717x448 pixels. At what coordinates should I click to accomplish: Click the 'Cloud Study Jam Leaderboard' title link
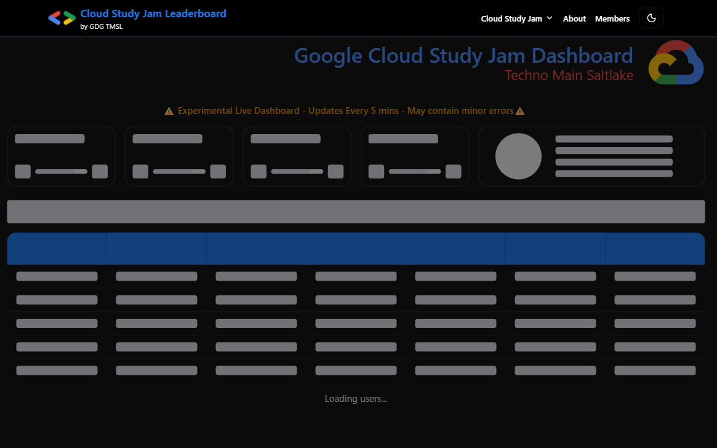coord(153,14)
